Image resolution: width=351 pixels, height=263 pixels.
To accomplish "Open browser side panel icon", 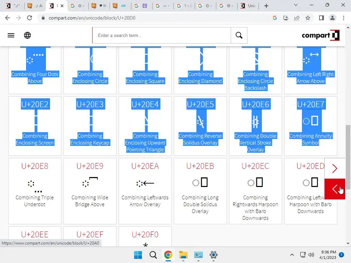I will (x=322, y=18).
